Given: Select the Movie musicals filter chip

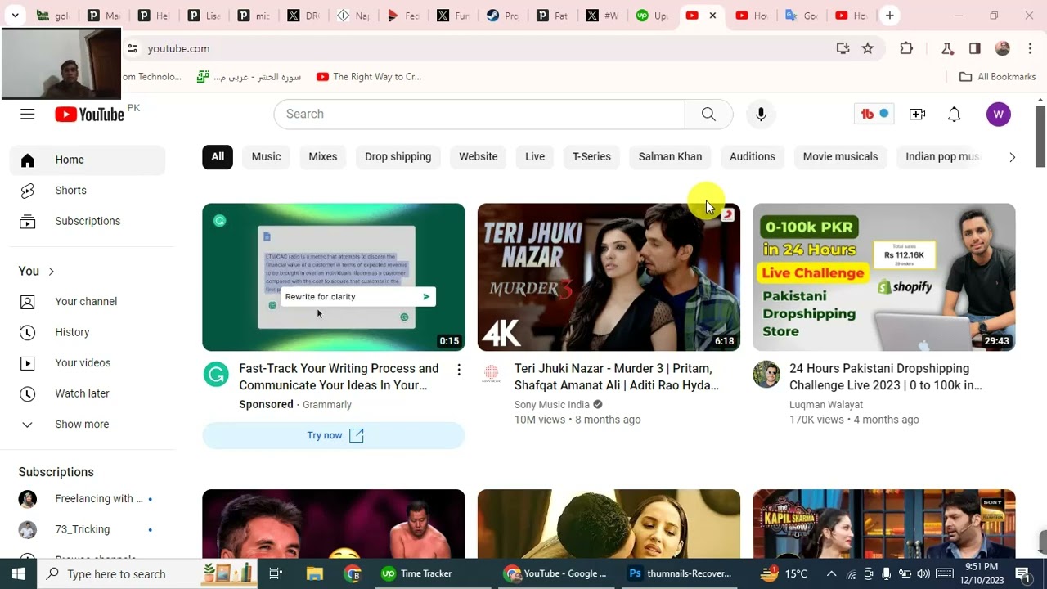Looking at the screenshot, I should (840, 157).
